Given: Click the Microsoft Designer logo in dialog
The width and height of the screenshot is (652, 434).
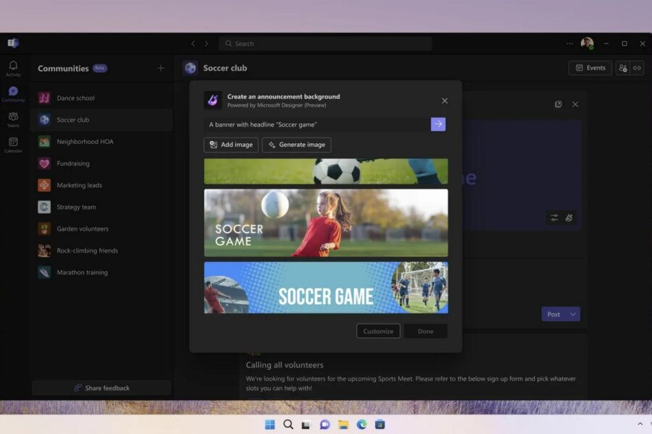Looking at the screenshot, I should pos(213,101).
